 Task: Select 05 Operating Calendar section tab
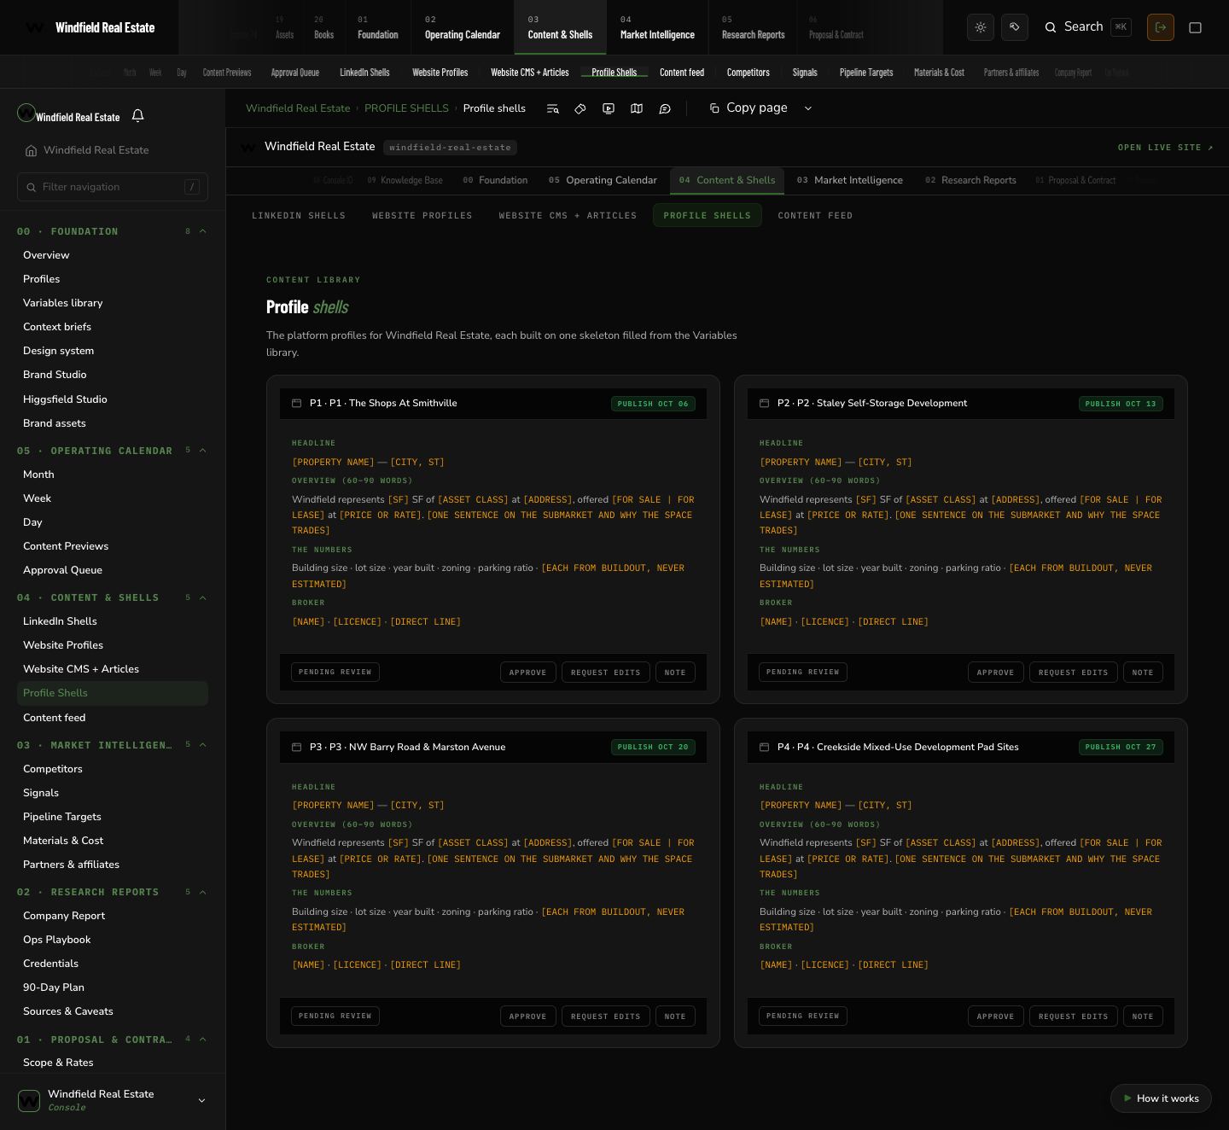603,180
